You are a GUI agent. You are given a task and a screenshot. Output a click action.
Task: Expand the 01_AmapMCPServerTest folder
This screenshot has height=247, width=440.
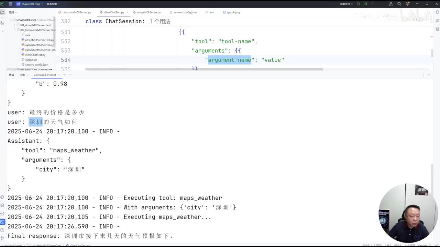(x=15, y=25)
